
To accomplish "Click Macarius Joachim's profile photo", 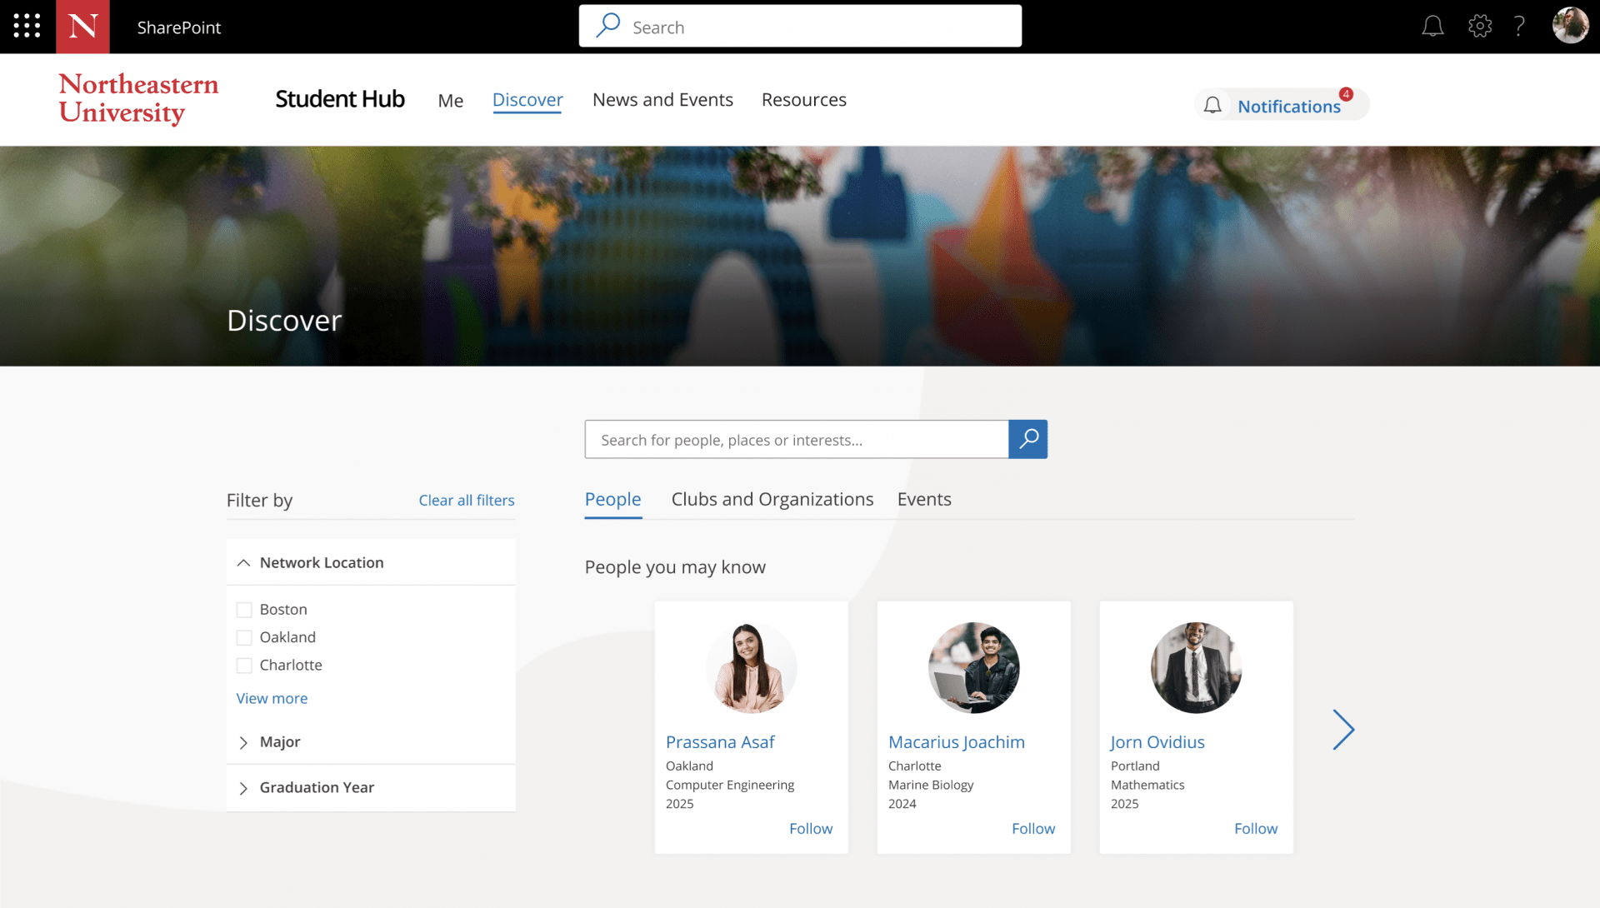I will click(973, 667).
